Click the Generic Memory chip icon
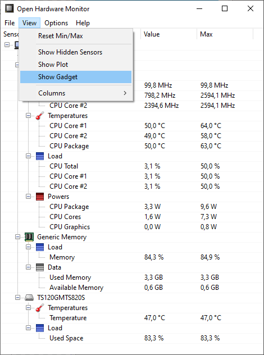The image size is (264, 355). 29,237
